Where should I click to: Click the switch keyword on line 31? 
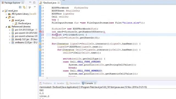pyautogui.click(x=67, y=59)
